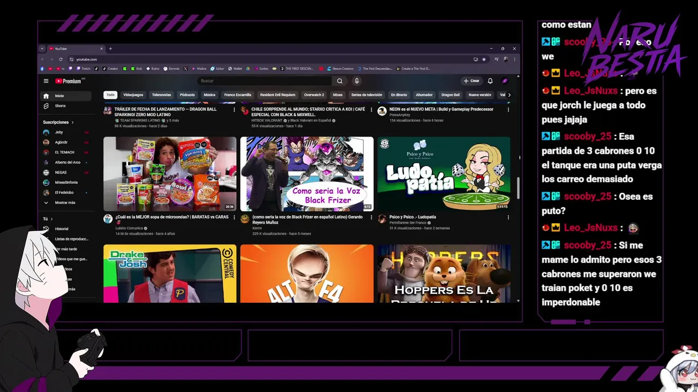Open the Nexon Creators bookmark

click(x=340, y=69)
